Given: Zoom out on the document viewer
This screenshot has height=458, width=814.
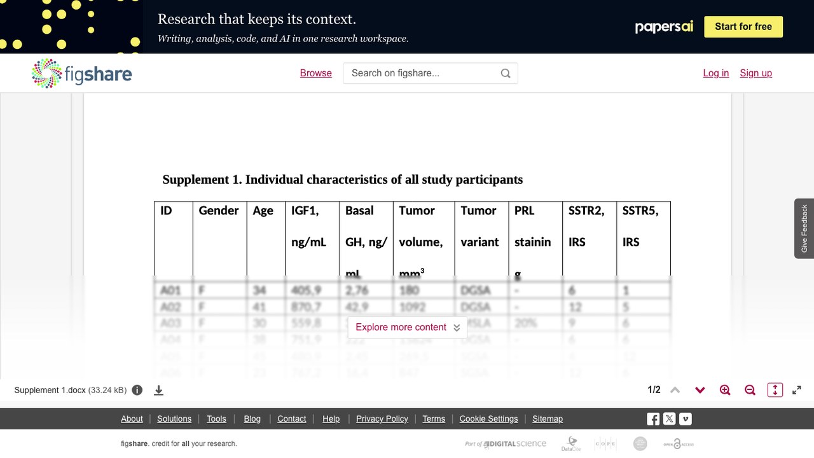Looking at the screenshot, I should (x=750, y=390).
